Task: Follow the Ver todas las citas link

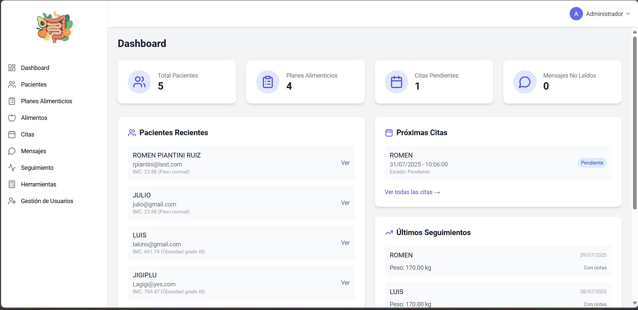Action: (x=412, y=192)
